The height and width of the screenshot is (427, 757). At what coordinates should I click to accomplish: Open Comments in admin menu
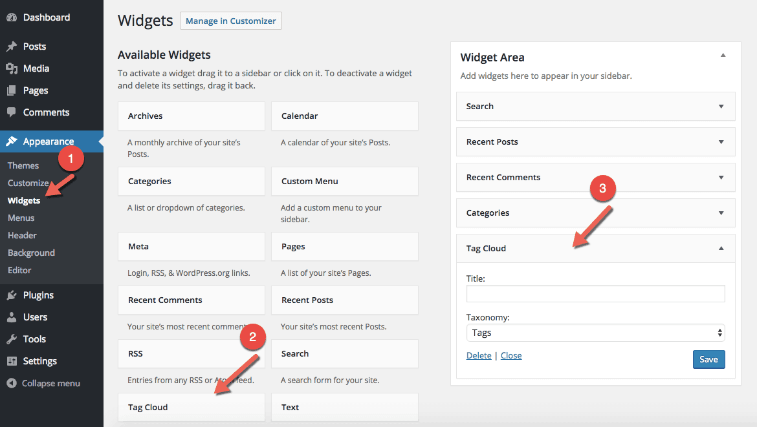tap(47, 112)
